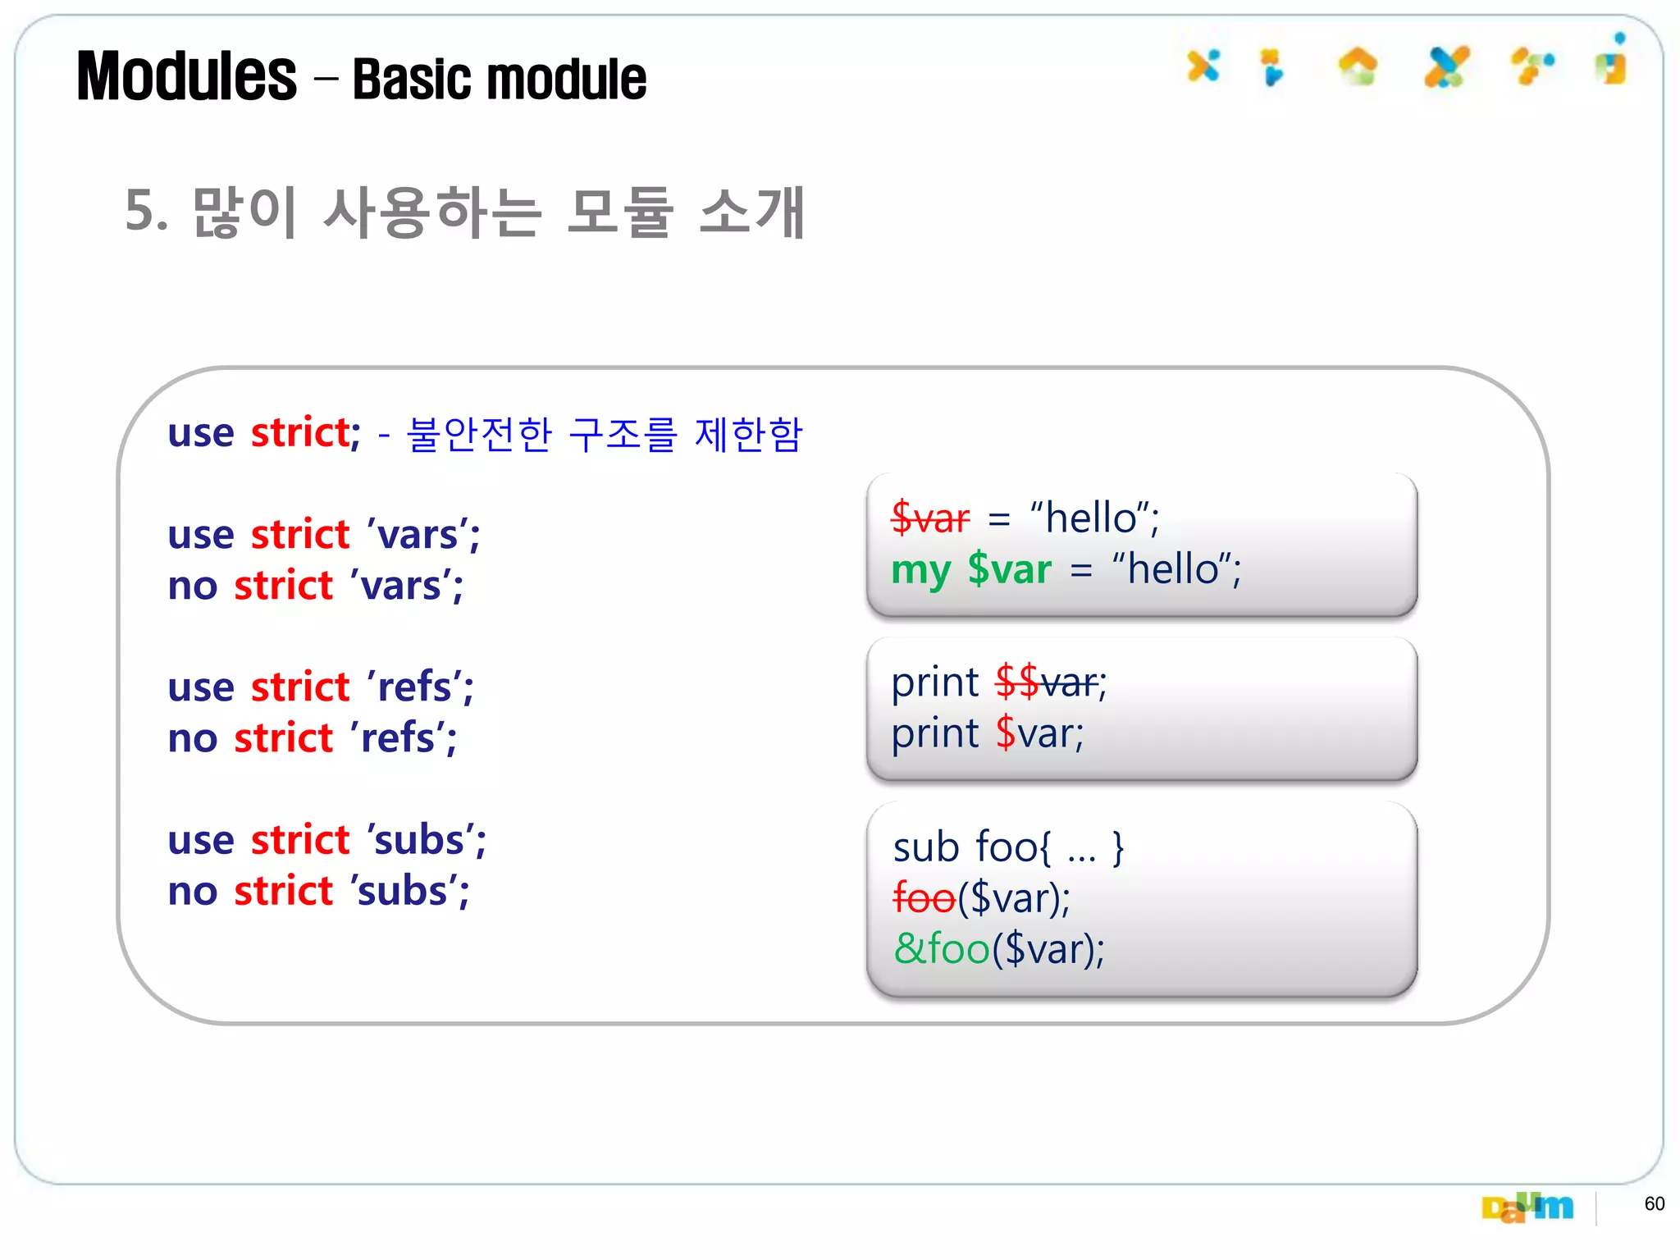Click the line 'use strict; - 불안전한 구조를 제한함'

click(x=486, y=434)
